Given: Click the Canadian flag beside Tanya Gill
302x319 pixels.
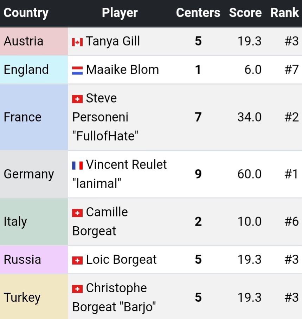Looking at the screenshot, I should 77,42.
